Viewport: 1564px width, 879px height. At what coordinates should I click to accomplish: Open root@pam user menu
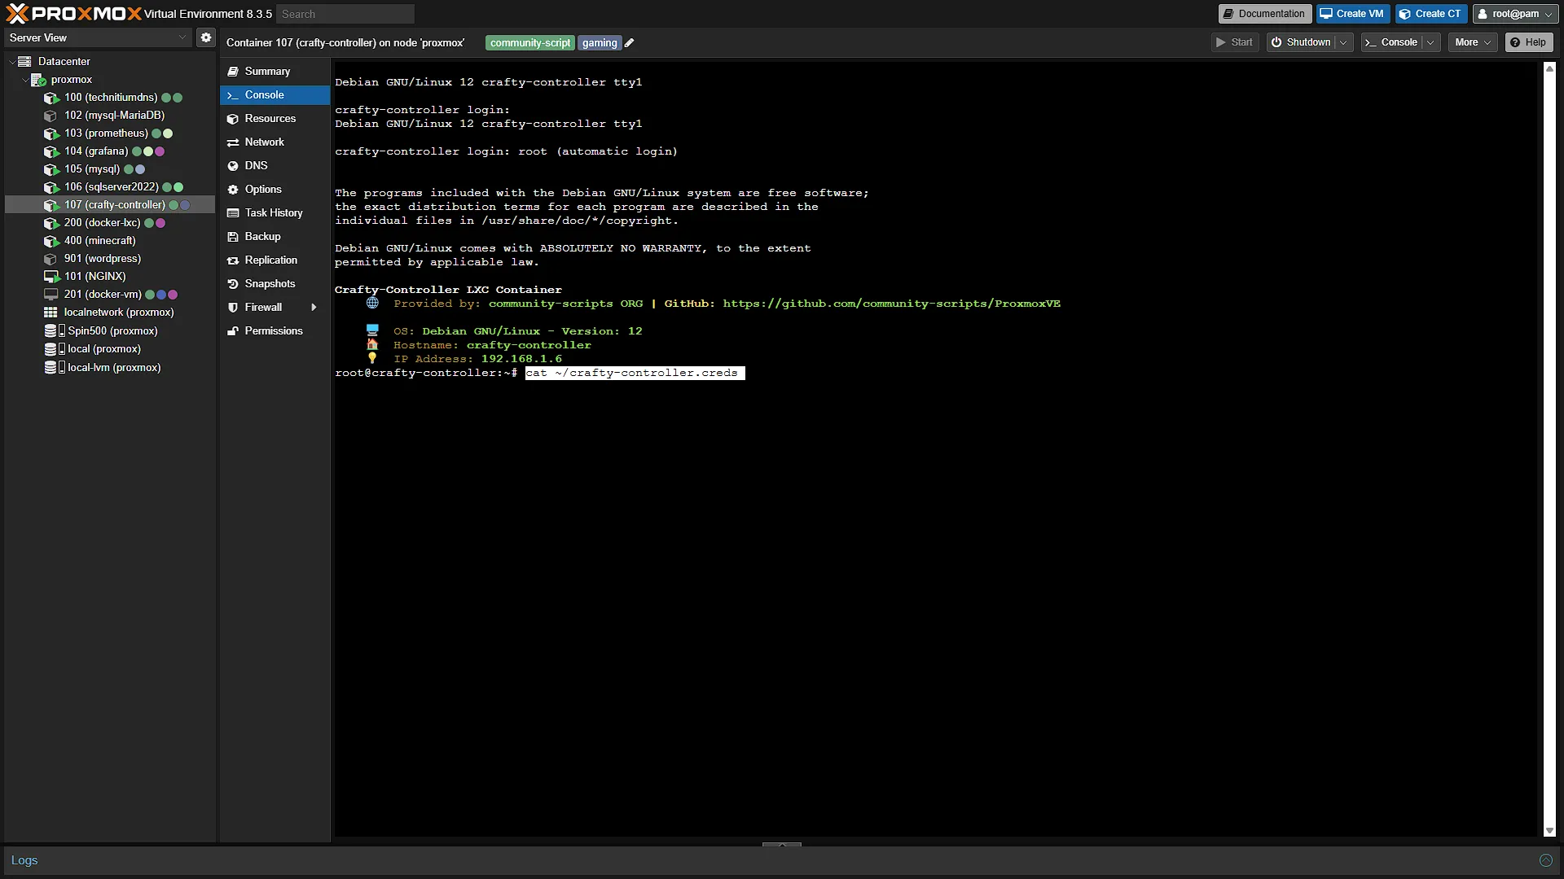pos(1515,14)
